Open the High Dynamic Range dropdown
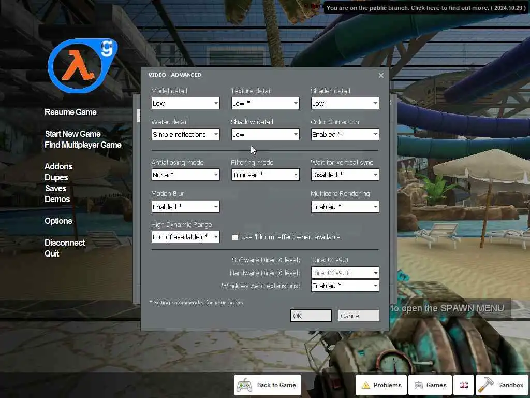The width and height of the screenshot is (530, 398). 186,237
